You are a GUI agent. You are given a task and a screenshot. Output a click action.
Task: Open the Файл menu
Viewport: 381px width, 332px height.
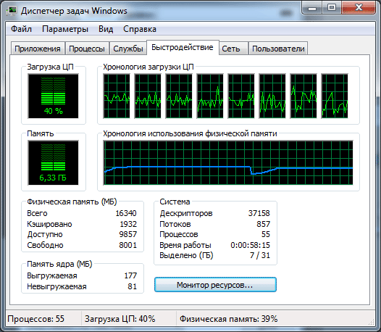22,29
